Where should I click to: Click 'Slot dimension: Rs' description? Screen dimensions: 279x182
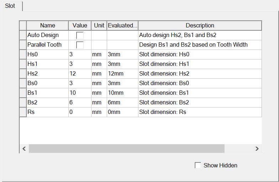tap(200, 112)
